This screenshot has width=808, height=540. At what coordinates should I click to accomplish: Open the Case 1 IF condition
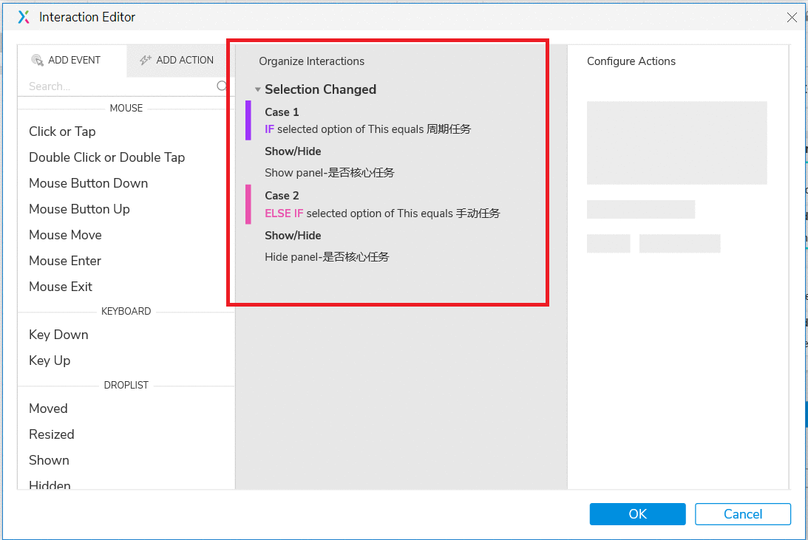click(x=368, y=129)
